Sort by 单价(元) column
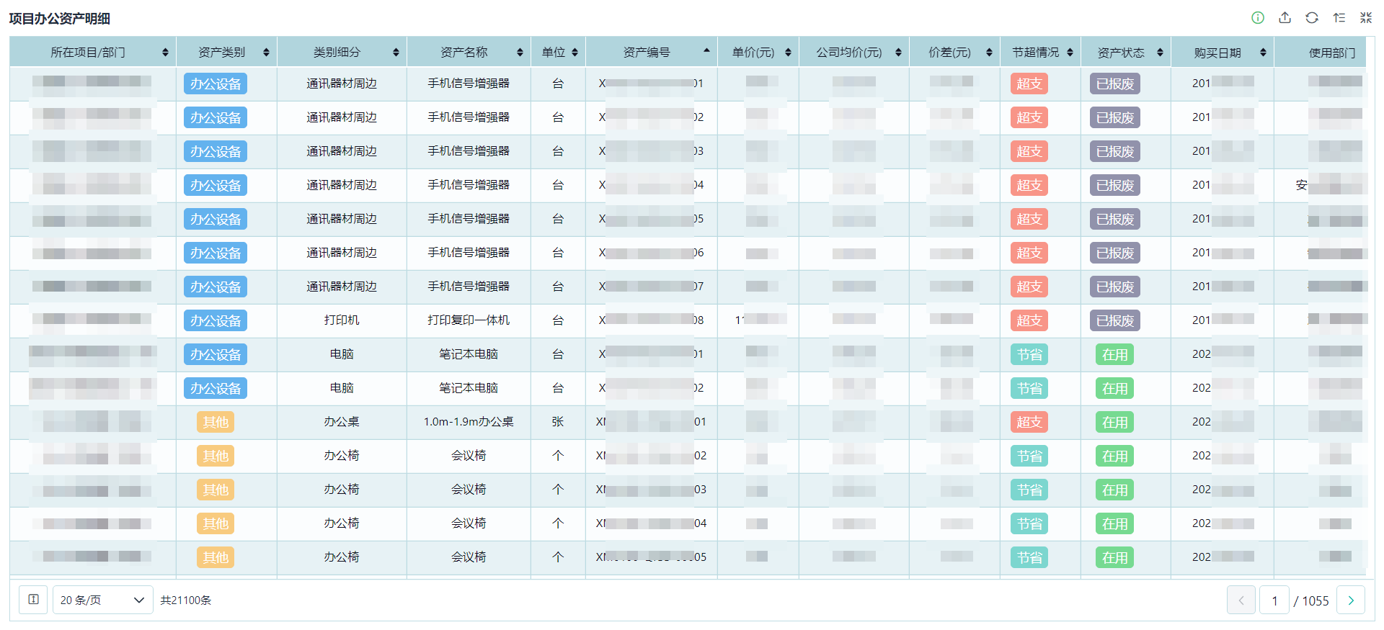This screenshot has height=630, width=1384. [753, 53]
